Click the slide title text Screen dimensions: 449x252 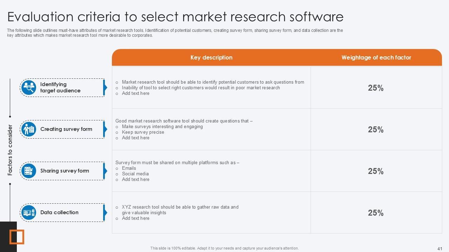pos(175,17)
